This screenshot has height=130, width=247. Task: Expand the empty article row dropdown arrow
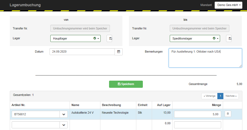(x=64, y=125)
